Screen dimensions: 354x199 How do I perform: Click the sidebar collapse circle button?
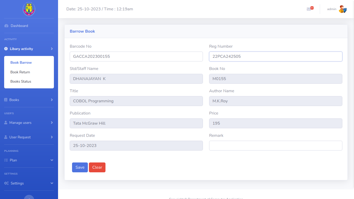coord(29,197)
